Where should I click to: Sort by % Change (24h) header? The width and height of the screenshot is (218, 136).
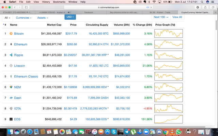142,25
